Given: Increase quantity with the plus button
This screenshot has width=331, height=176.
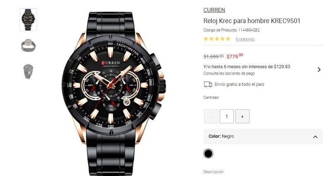Looking at the screenshot, I should pos(242,117).
